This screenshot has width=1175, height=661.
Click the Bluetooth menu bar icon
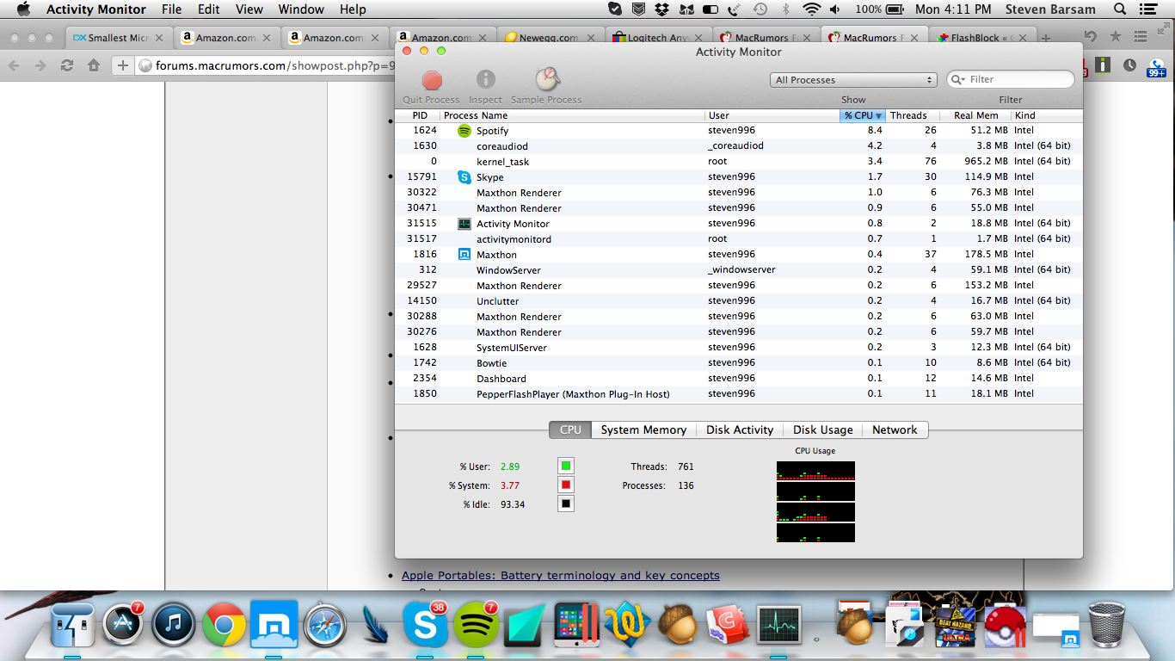(785, 9)
